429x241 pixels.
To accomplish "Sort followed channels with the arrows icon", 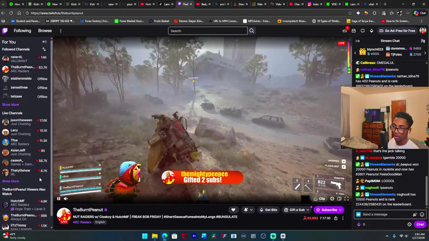I will point(44,49).
